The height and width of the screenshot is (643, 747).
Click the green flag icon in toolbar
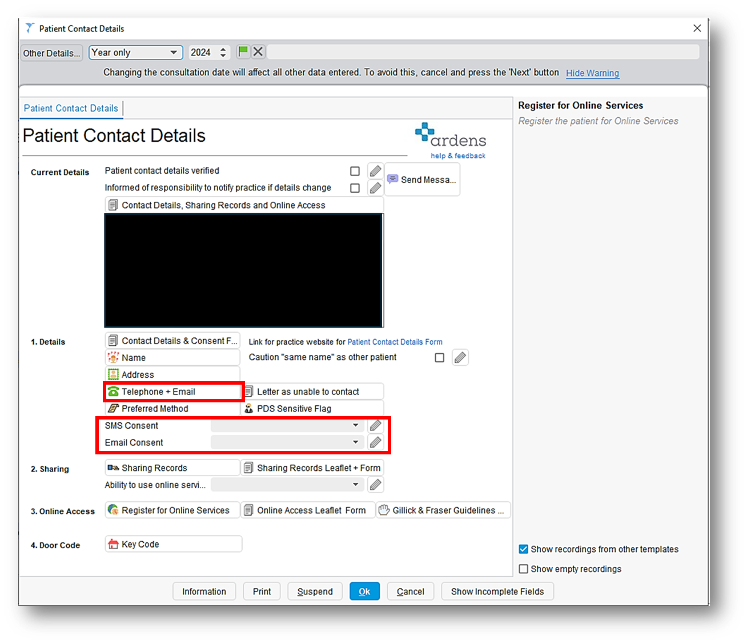[x=243, y=52]
